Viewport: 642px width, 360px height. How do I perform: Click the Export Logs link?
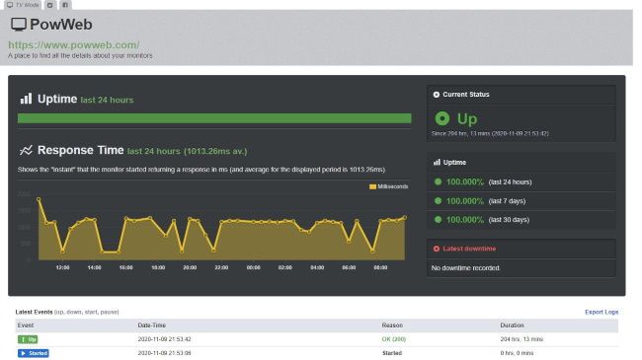tap(602, 312)
